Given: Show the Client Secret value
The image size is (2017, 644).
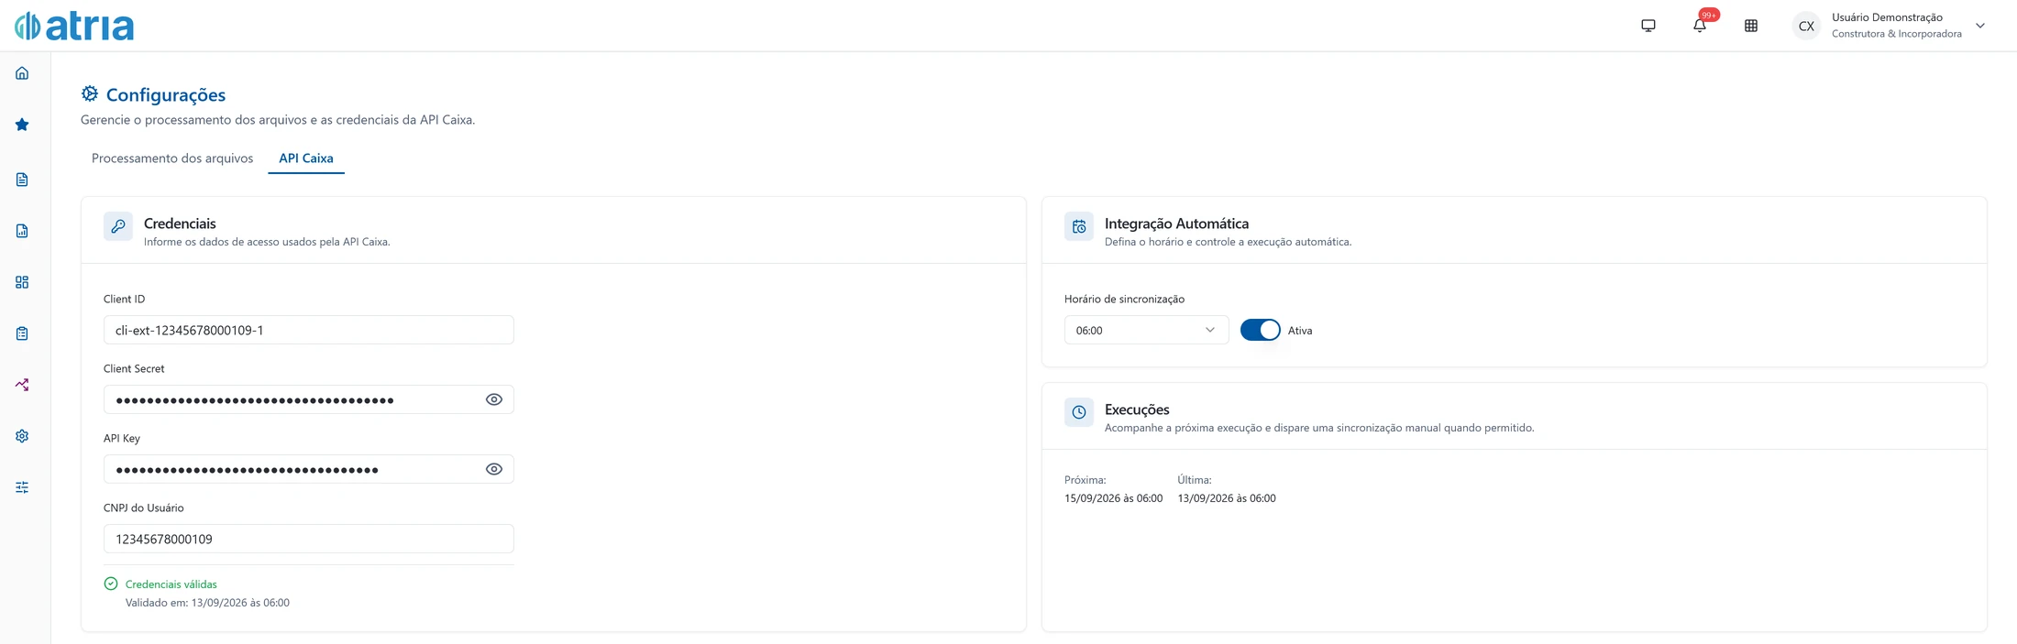Looking at the screenshot, I should click(494, 399).
